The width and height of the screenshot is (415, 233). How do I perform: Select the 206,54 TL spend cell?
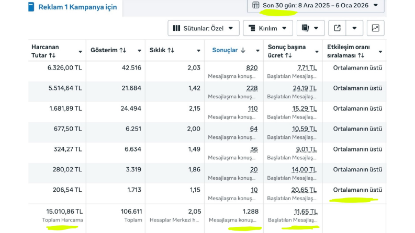(x=67, y=190)
